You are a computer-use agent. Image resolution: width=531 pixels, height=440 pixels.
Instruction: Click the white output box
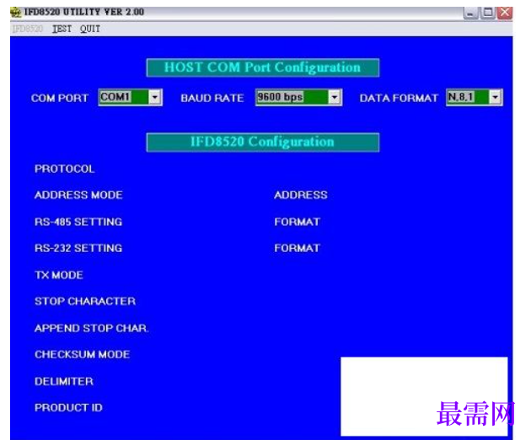424,396
